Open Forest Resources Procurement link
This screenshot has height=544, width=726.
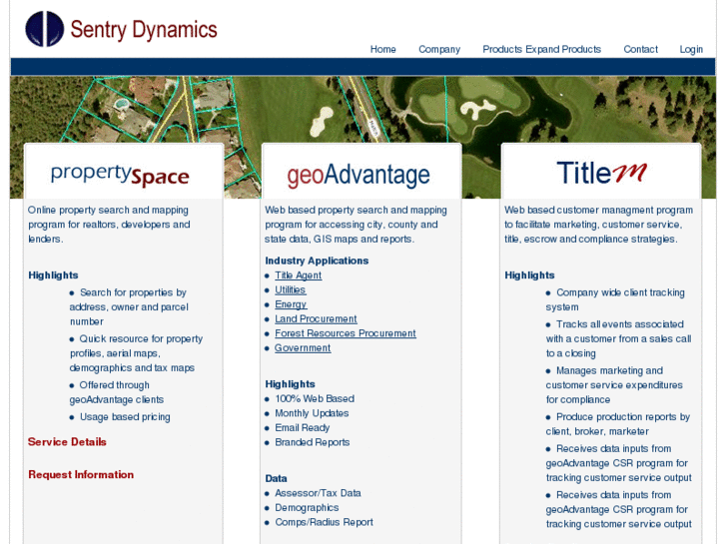pos(346,333)
